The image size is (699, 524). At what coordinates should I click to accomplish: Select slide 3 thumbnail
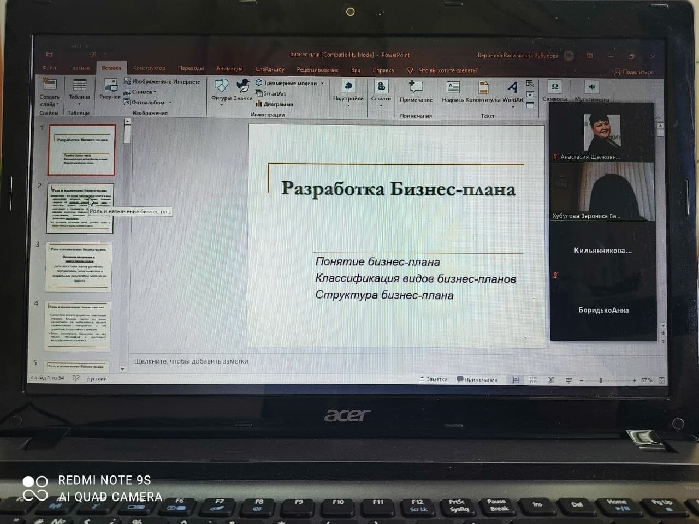point(79,267)
